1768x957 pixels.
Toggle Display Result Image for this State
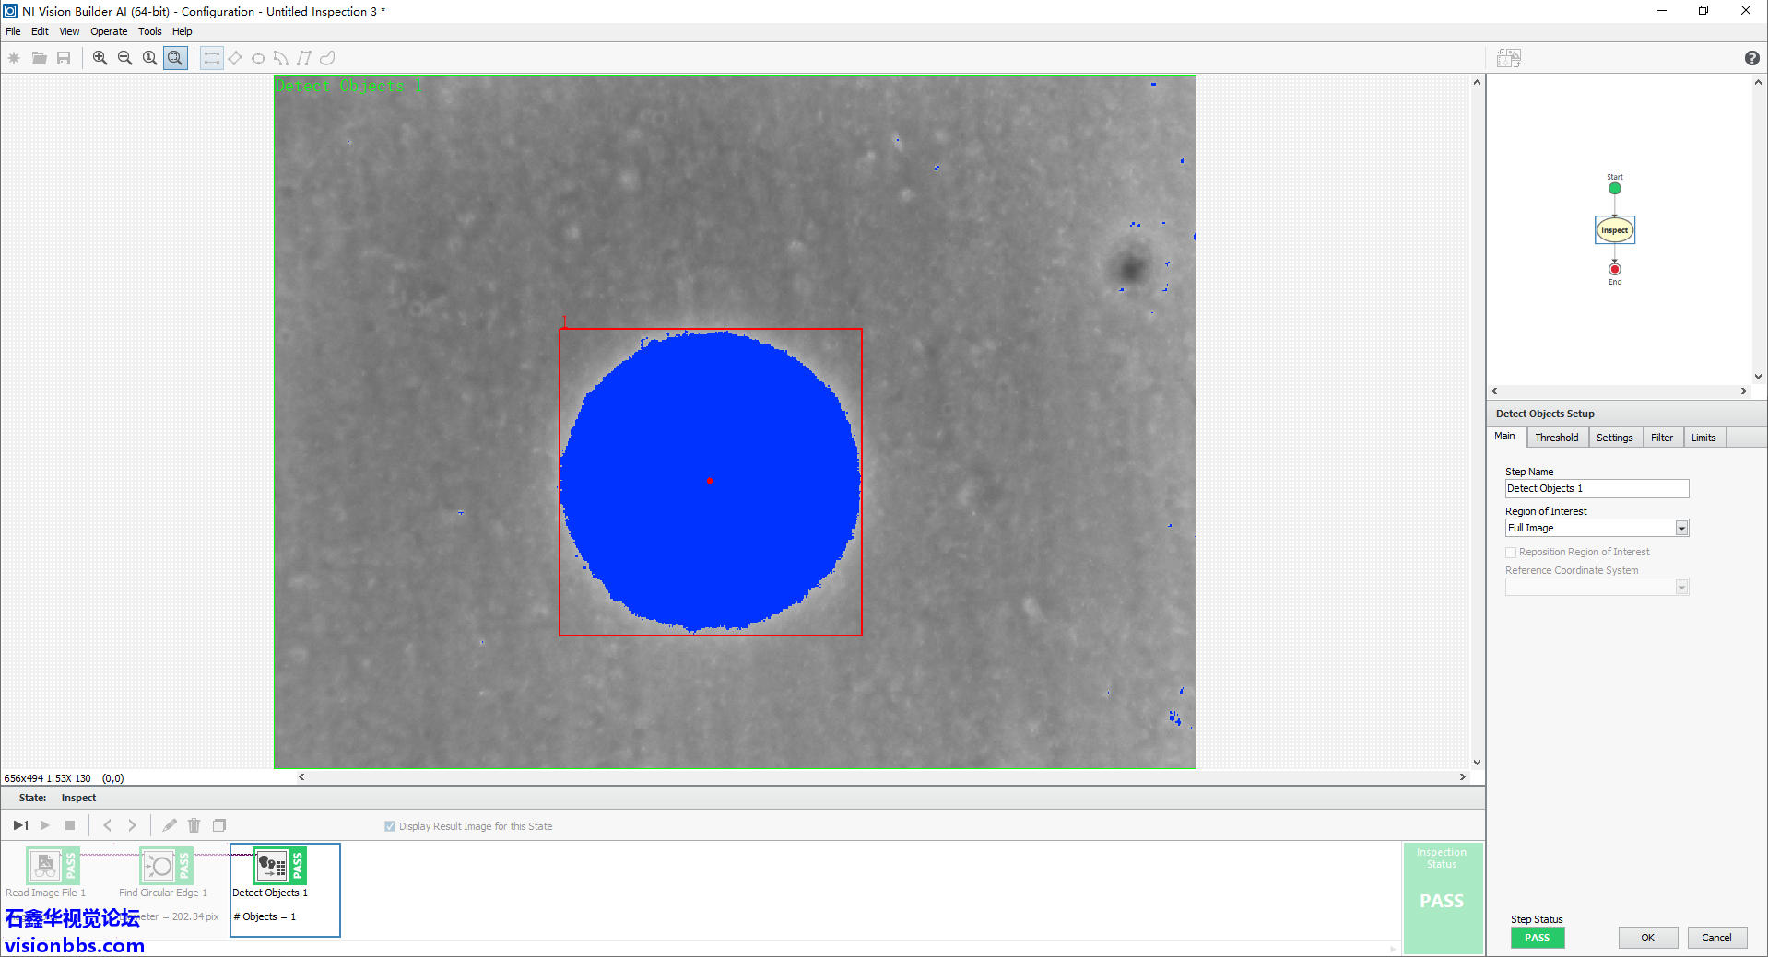390,826
